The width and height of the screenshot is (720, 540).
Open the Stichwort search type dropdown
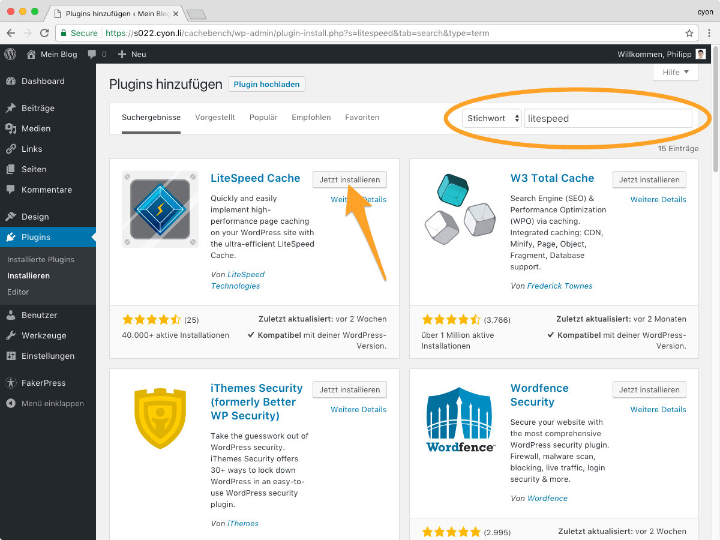(491, 118)
